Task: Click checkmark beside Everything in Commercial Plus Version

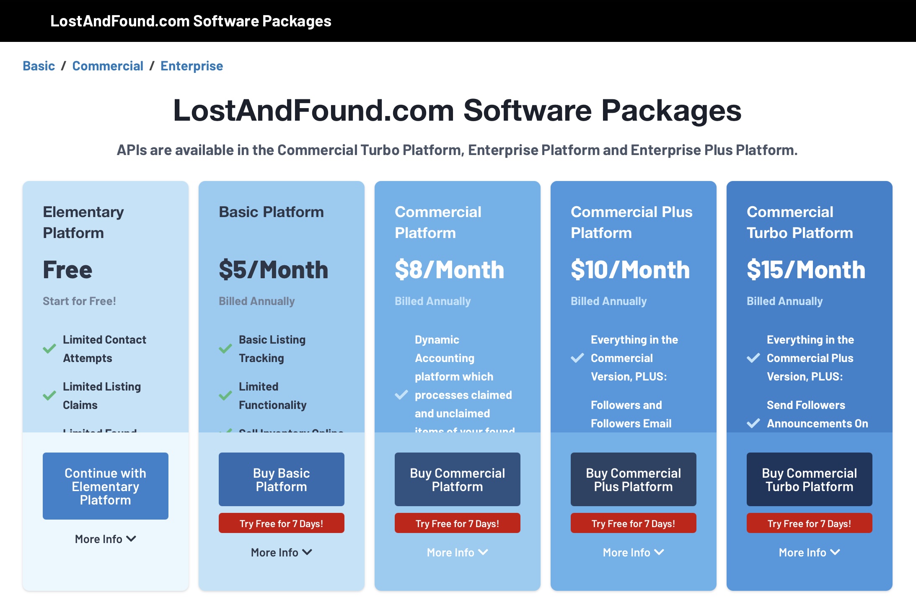Action: (753, 358)
